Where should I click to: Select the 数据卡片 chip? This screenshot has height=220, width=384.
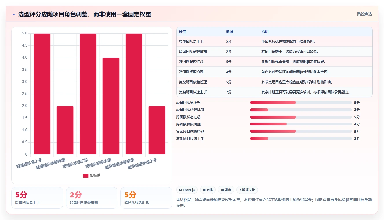pyautogui.click(x=247, y=190)
